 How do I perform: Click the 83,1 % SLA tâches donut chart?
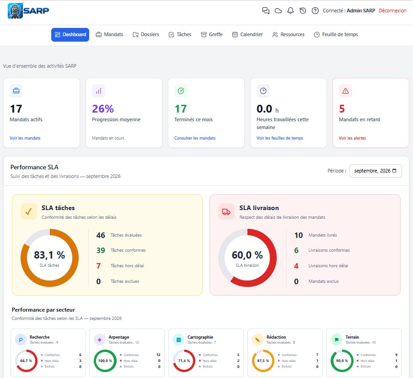pos(49,258)
